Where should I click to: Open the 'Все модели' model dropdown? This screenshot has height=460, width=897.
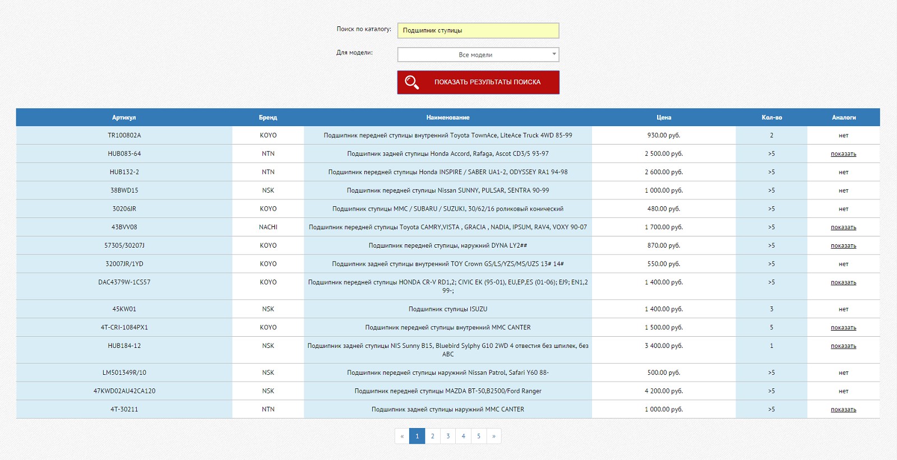478,54
